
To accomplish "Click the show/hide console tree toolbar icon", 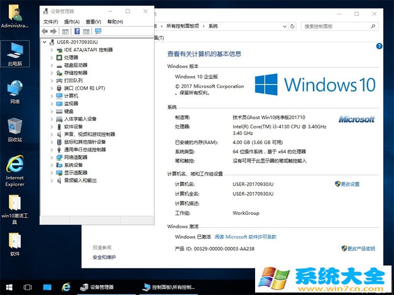I will (x=65, y=31).
